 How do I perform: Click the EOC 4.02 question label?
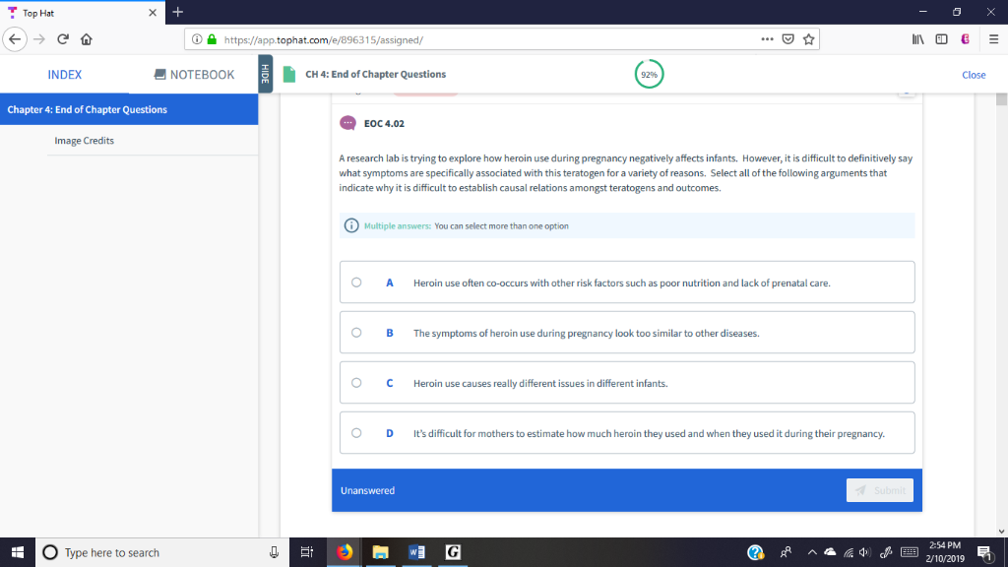tap(384, 123)
